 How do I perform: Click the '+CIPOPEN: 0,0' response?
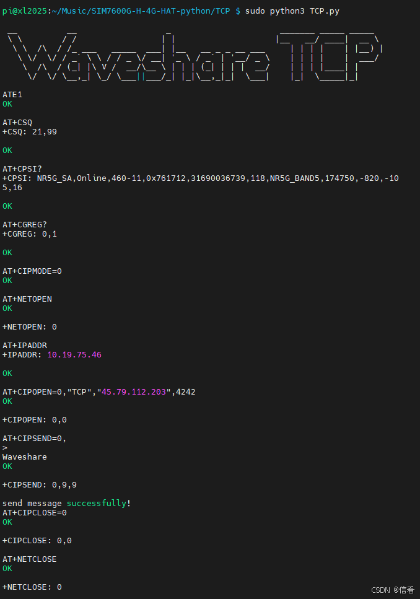(x=35, y=420)
